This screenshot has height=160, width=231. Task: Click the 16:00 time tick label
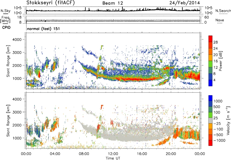pyautogui.click(x=142, y=154)
